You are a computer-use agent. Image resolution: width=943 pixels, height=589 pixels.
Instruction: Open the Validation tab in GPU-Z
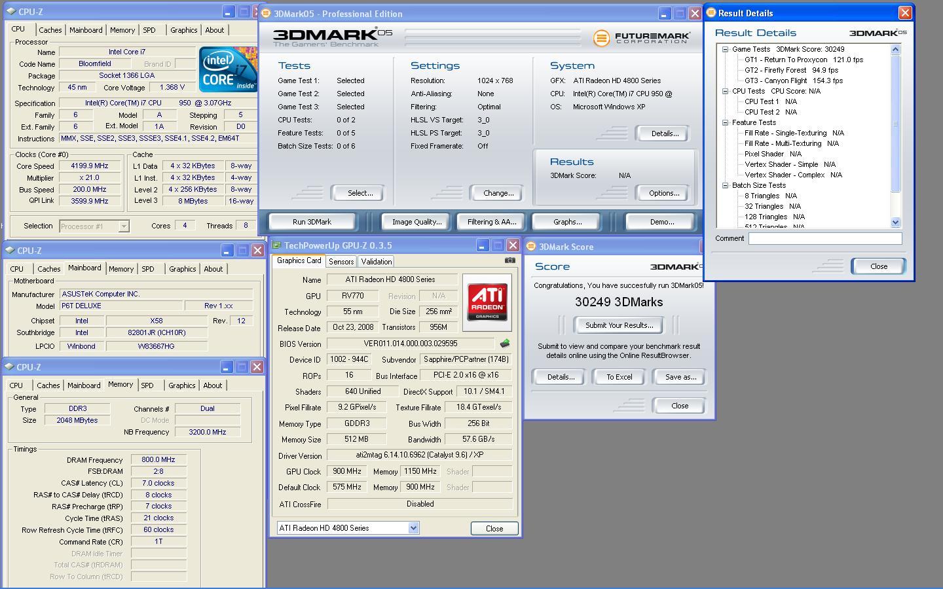click(376, 261)
